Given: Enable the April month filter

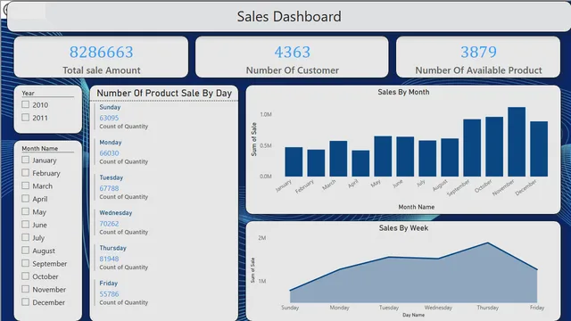Looking at the screenshot, I should coord(26,198).
